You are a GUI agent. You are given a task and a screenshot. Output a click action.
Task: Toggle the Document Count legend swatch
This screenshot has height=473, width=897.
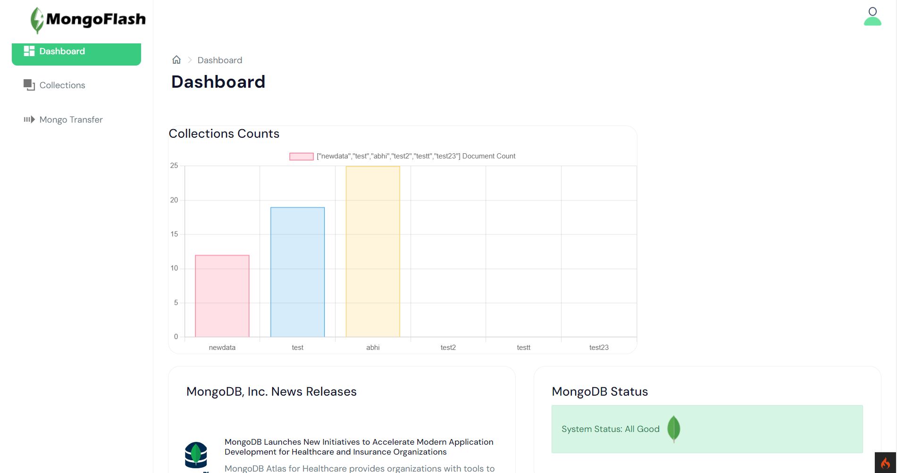(302, 157)
